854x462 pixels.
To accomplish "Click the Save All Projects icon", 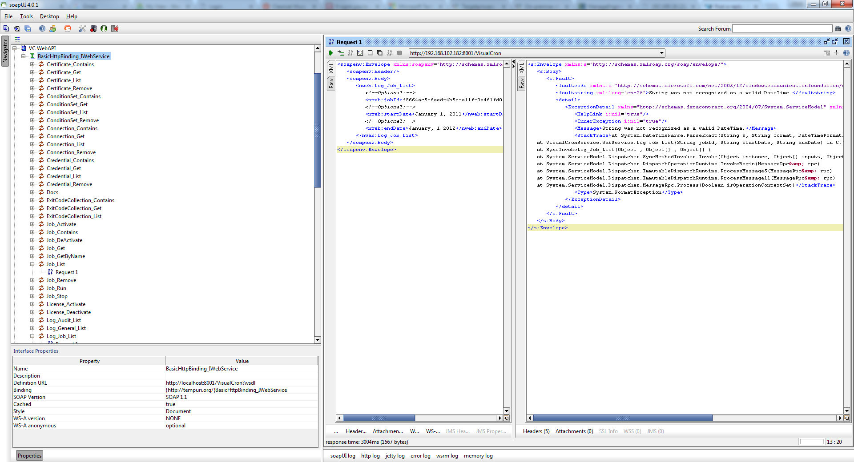I will click(x=28, y=28).
